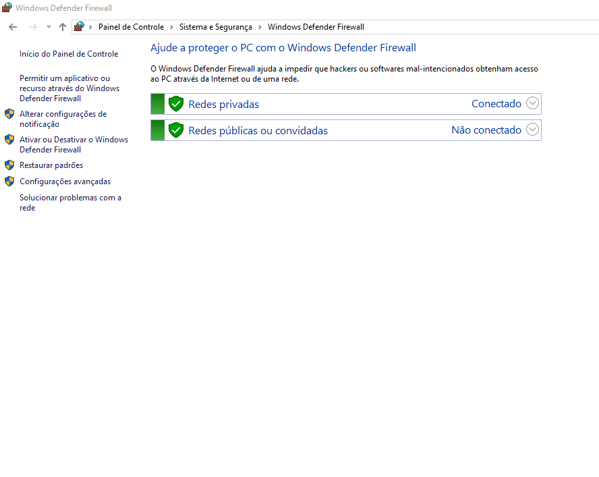Click the shield icon next to Restaurar padrões
The height and width of the screenshot is (477, 599).
9,165
